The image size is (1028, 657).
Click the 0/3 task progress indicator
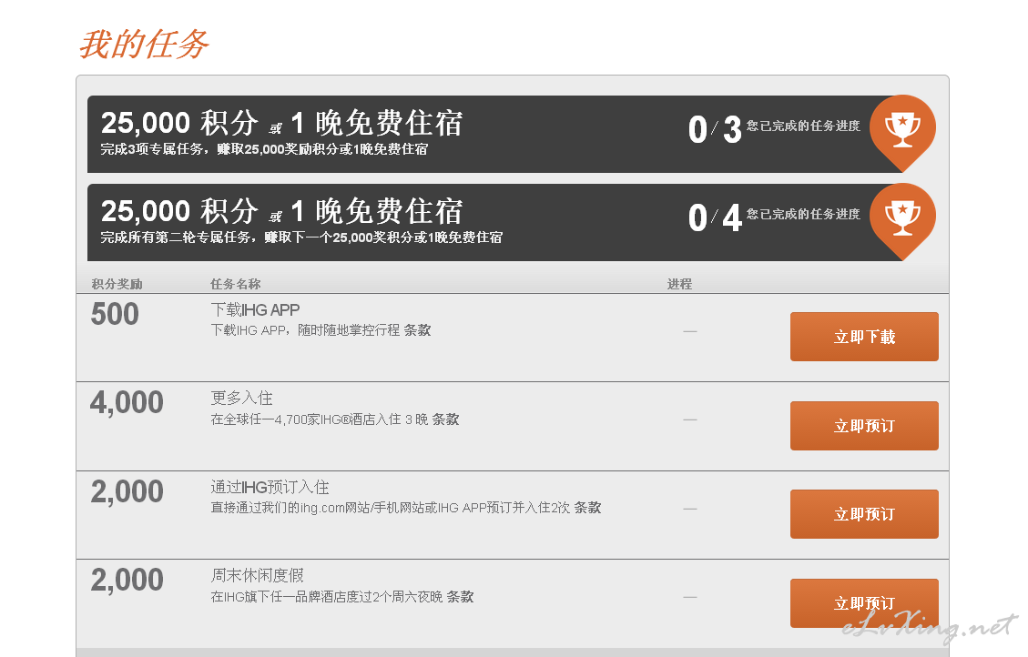point(715,129)
